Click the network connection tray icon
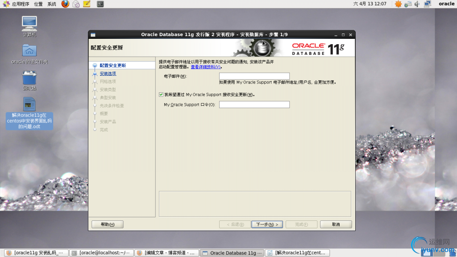Viewport: 457px width, 257px height. (x=428, y=4)
